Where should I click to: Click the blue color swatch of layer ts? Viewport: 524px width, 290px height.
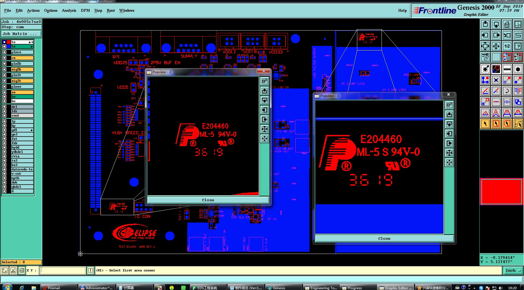click(x=9, y=46)
